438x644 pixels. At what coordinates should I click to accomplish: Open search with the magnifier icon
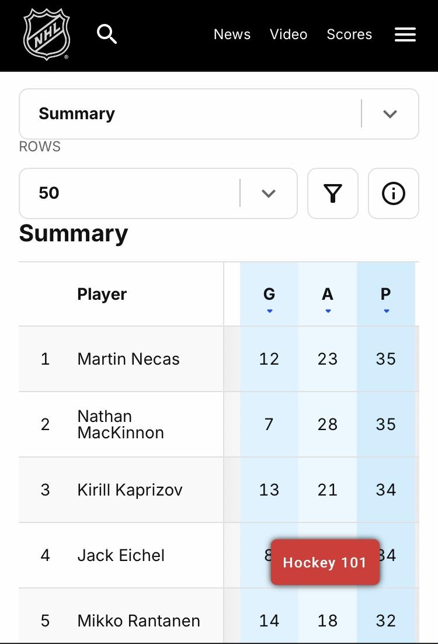click(107, 34)
